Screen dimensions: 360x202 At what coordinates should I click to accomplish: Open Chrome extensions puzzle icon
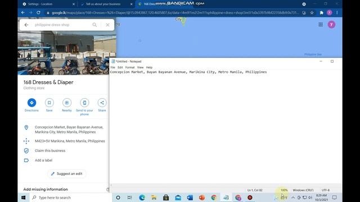coord(321,12)
